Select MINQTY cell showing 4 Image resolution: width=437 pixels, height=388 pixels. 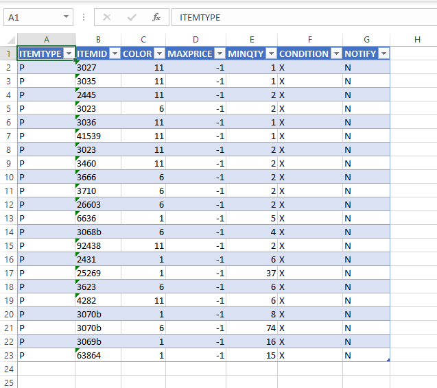(x=252, y=232)
